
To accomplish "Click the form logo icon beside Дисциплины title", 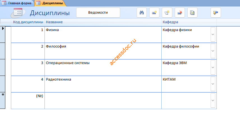I will point(18,13).
